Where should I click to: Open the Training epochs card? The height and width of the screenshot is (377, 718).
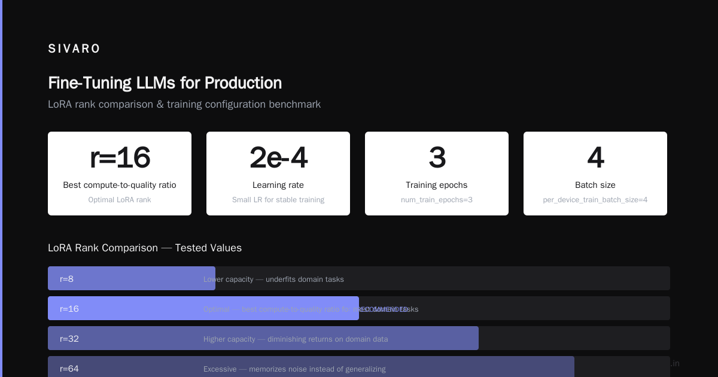pyautogui.click(x=437, y=174)
